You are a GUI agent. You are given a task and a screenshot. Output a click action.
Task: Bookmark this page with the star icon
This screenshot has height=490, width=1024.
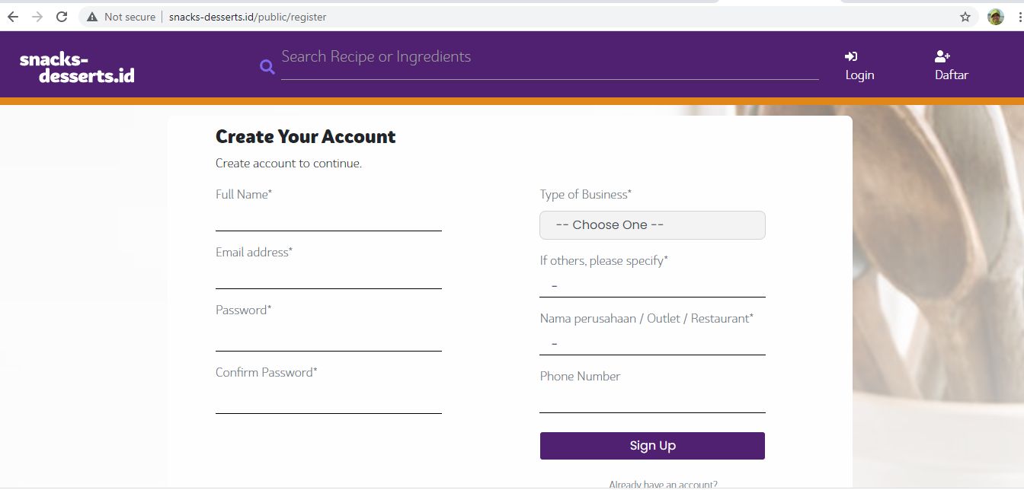click(965, 17)
